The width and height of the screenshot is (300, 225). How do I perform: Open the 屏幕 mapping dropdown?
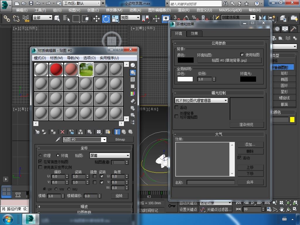click(x=110, y=156)
